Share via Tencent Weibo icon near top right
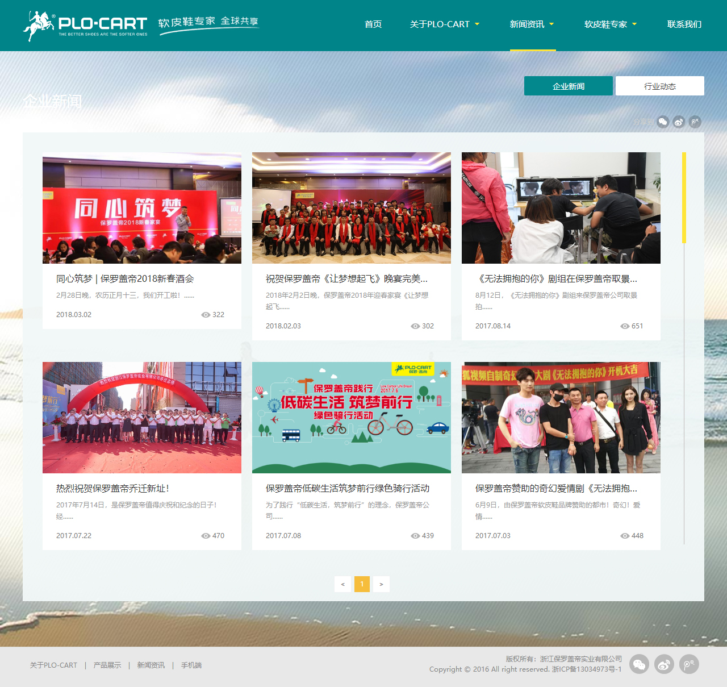727x687 pixels. coord(695,122)
